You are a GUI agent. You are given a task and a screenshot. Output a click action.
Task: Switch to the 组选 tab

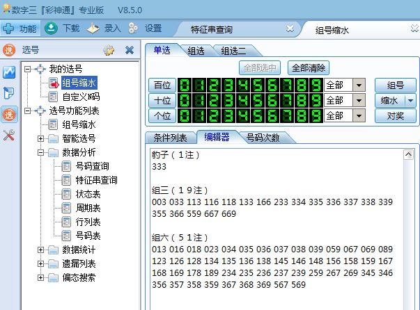pos(196,51)
